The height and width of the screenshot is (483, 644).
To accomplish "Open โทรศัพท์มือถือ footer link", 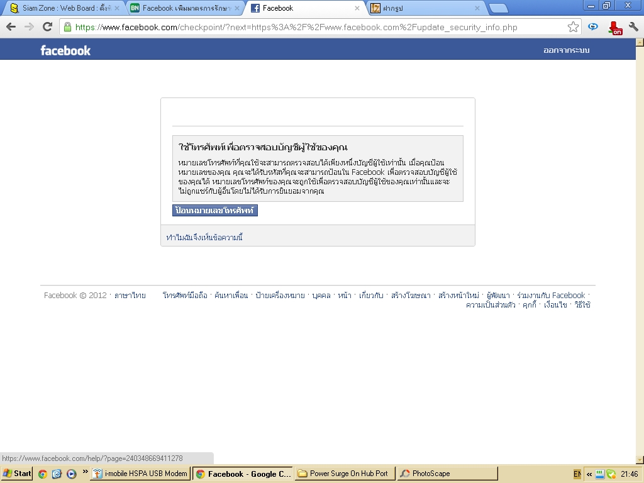I will (185, 296).
